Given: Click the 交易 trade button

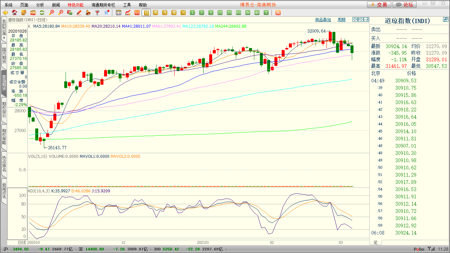Looking at the screenshot, I should click(379, 5).
